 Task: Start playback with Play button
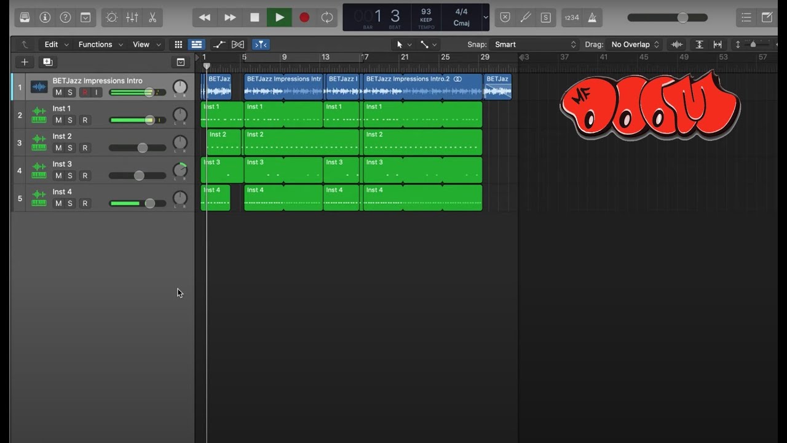pyautogui.click(x=279, y=17)
